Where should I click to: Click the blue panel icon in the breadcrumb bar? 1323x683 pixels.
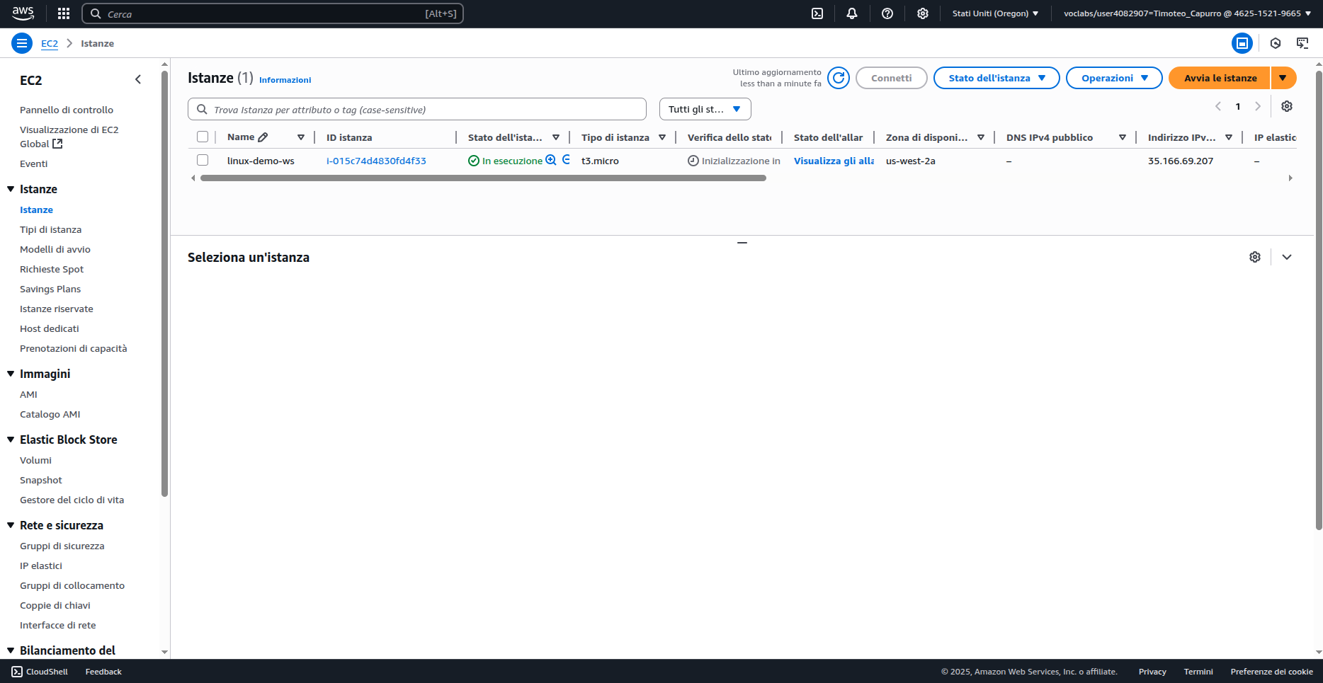[x=1242, y=43]
